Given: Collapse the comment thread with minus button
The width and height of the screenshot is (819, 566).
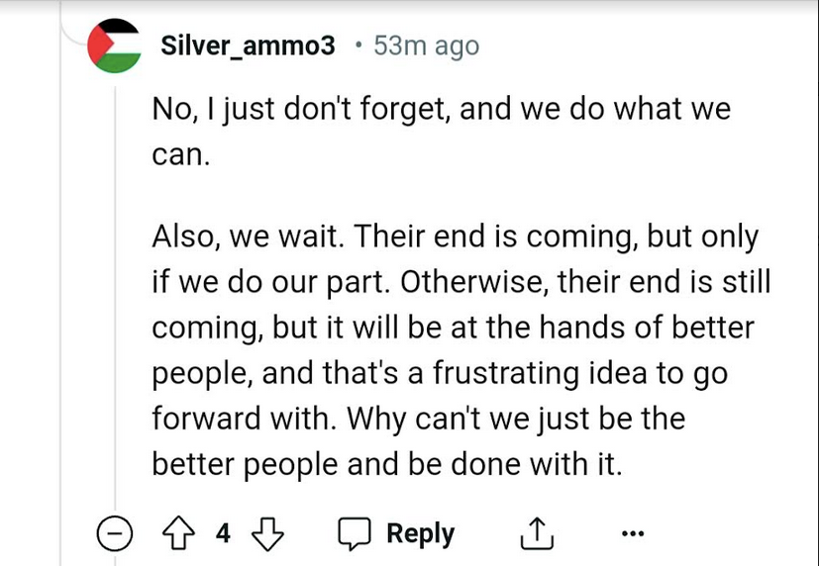Looking at the screenshot, I should [x=115, y=534].
